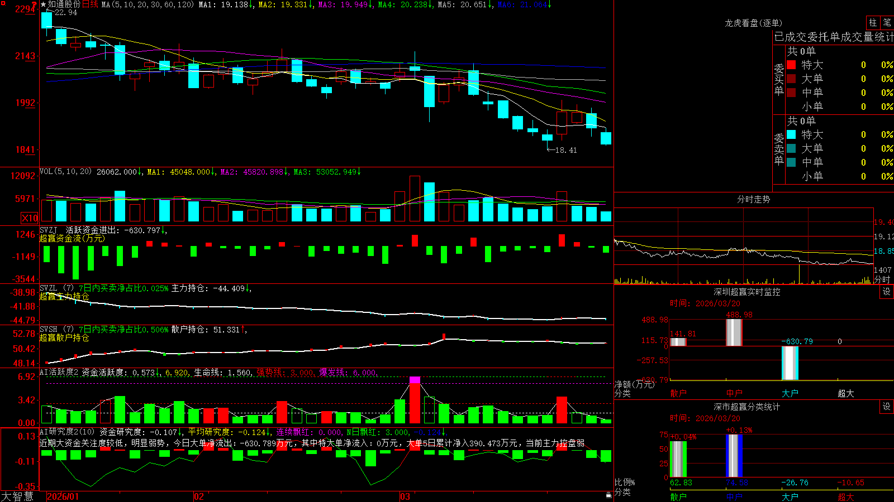The image size is (894, 502).
Task: Click the lock icon at bottom of chart
Action: click(x=609, y=495)
